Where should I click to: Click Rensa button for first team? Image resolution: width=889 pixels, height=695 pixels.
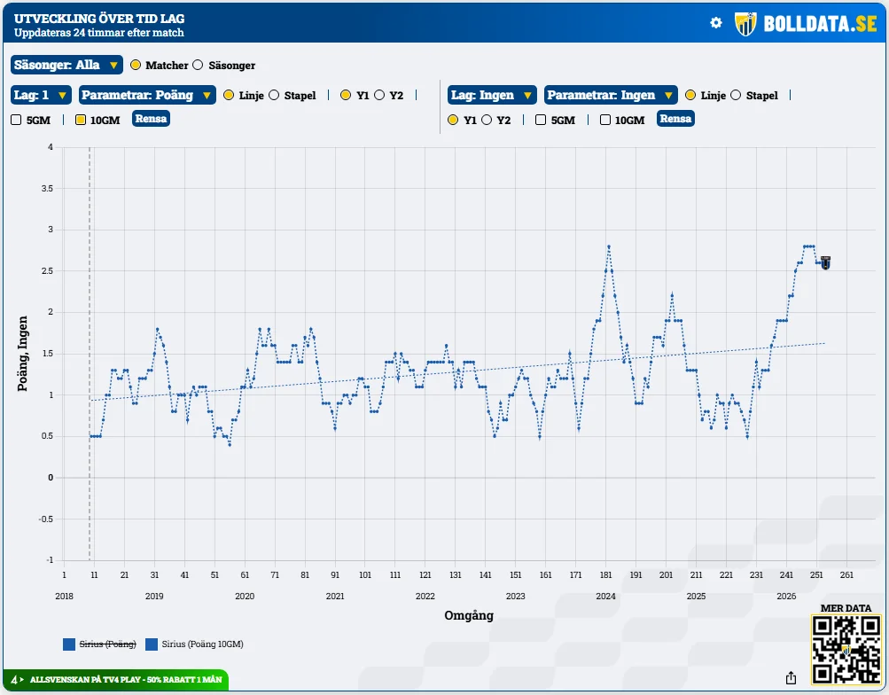click(151, 119)
